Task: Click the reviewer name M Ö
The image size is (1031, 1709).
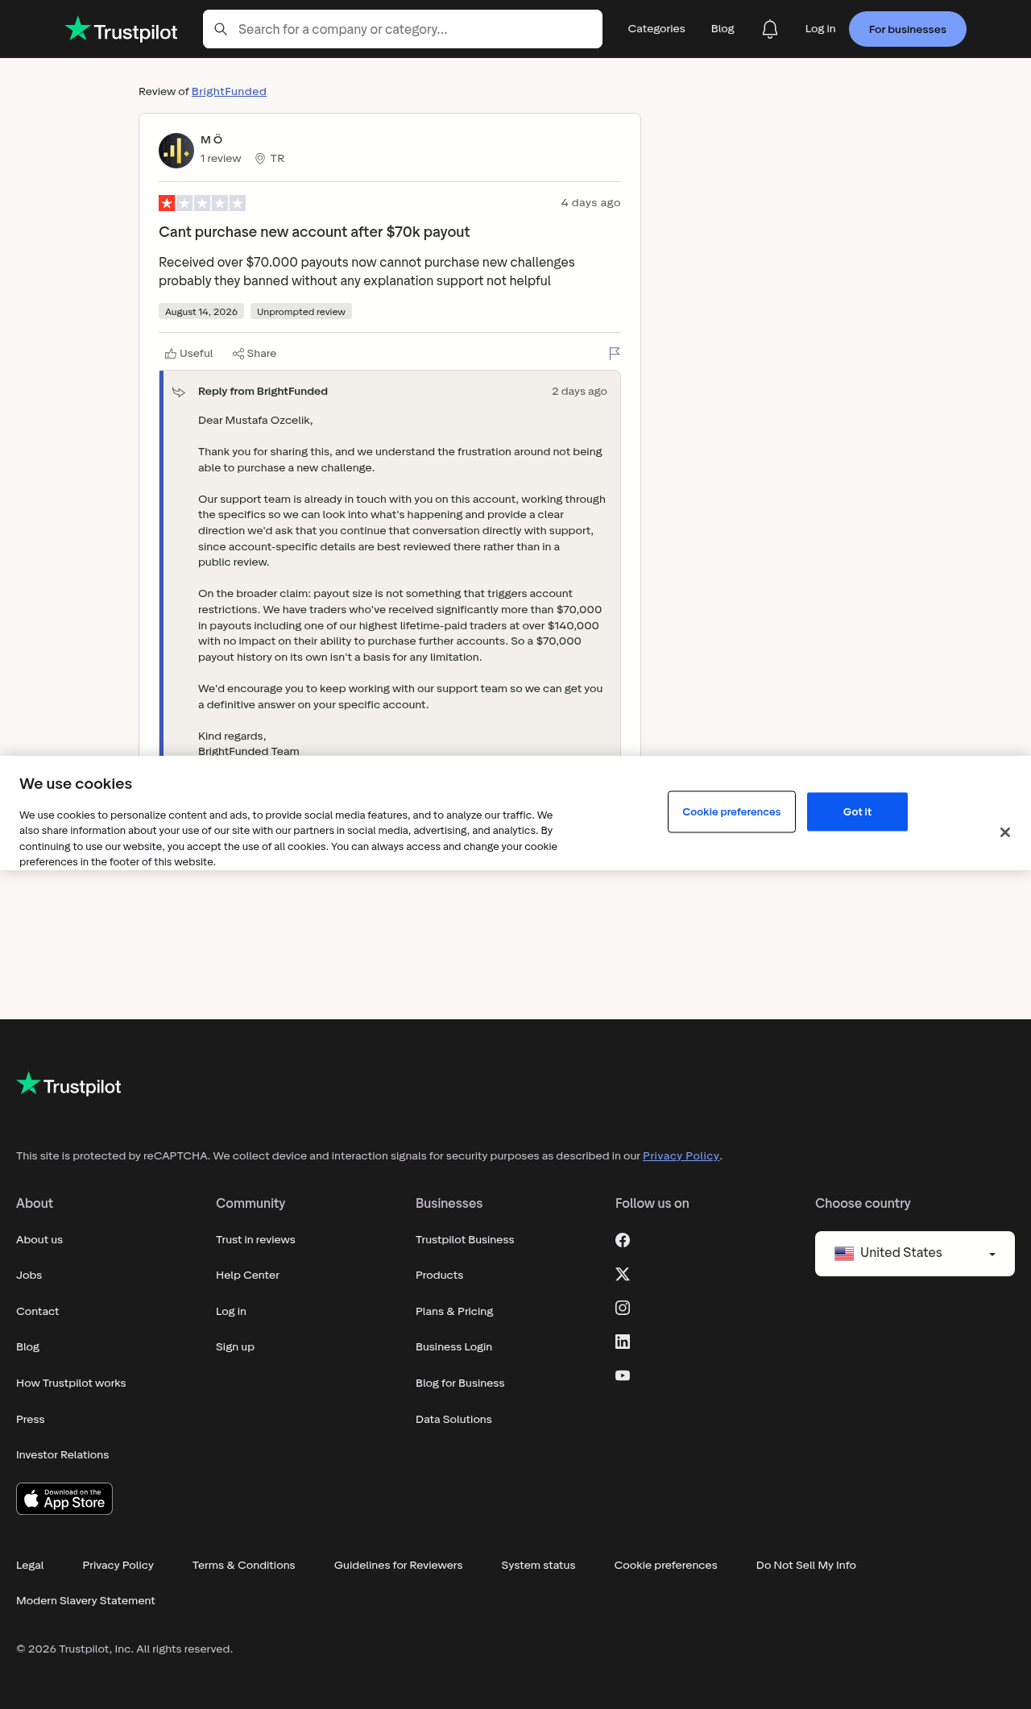Action: pos(212,139)
